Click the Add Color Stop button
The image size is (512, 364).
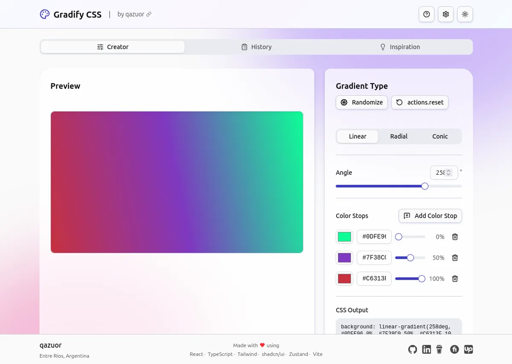430,216
